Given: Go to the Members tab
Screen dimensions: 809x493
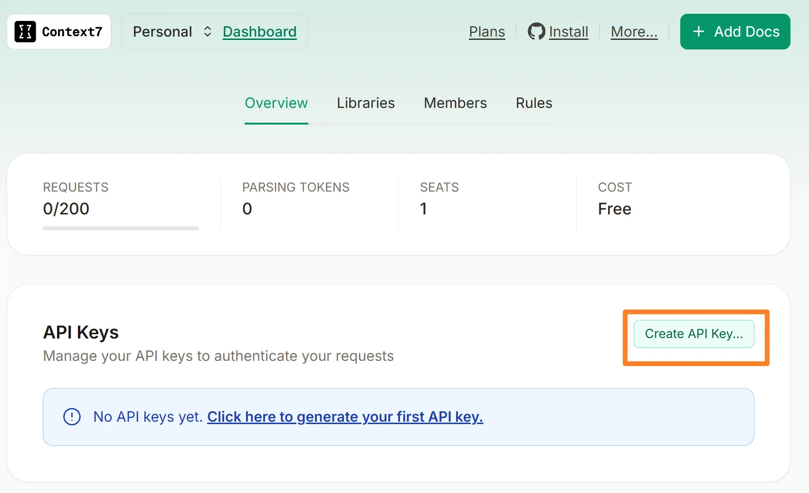Looking at the screenshot, I should (x=455, y=103).
